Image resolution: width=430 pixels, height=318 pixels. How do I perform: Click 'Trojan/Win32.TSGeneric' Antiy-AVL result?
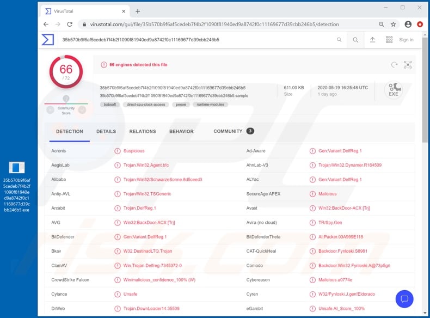pyautogui.click(x=147, y=194)
